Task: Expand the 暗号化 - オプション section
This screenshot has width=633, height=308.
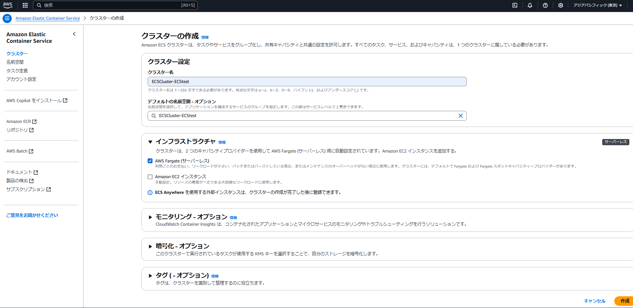Action: 150,246
